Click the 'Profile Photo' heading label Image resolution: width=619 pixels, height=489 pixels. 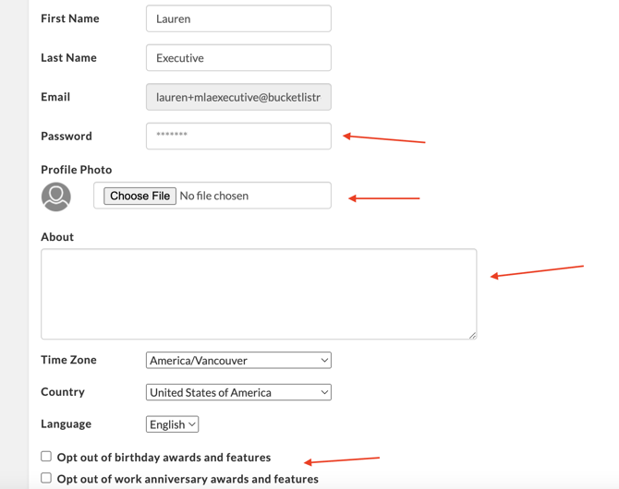click(x=77, y=170)
